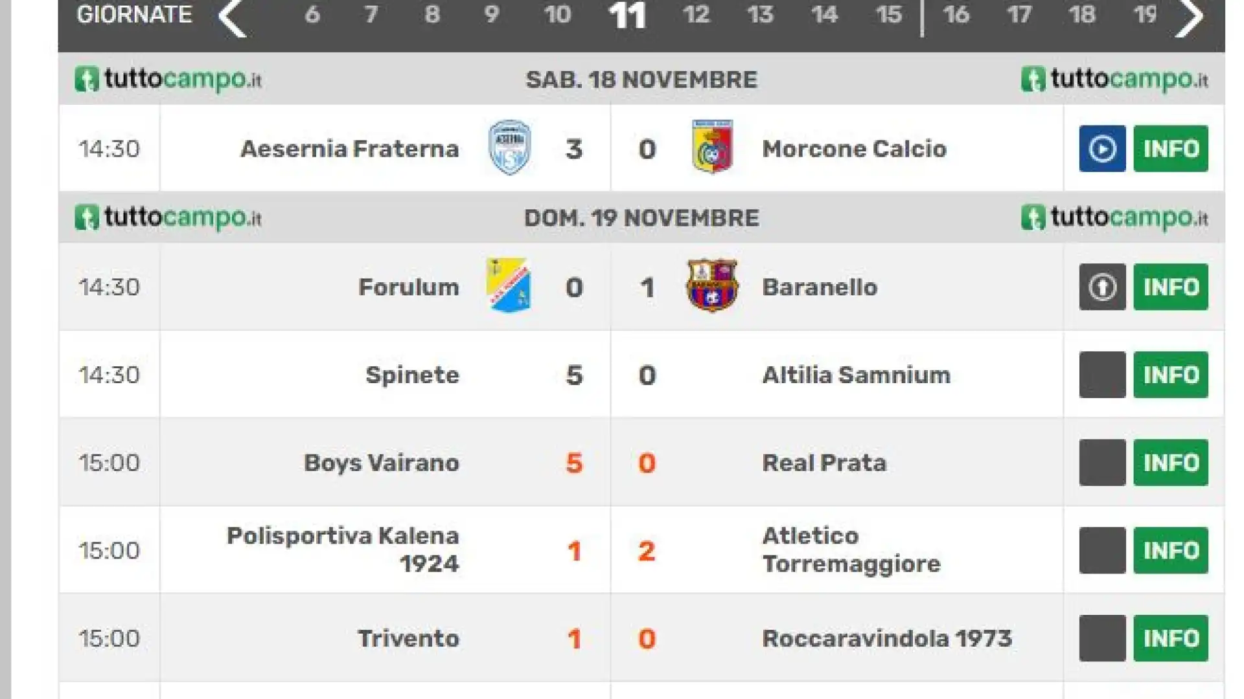Open upload icon for Forulum match
1244x699 pixels.
(x=1102, y=287)
